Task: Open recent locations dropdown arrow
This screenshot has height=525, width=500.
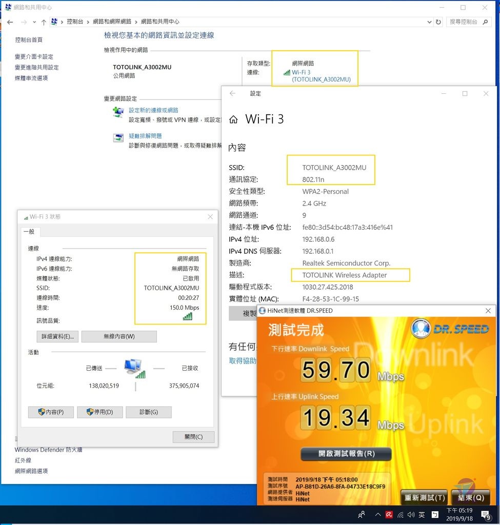Action: click(34, 22)
